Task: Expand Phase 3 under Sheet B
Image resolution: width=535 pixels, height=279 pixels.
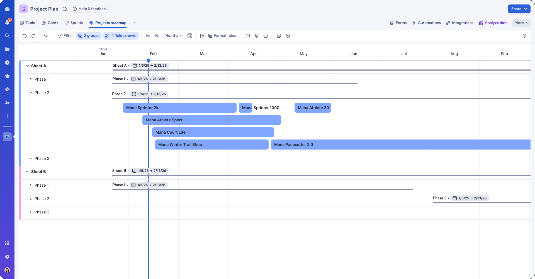Action: [31, 212]
